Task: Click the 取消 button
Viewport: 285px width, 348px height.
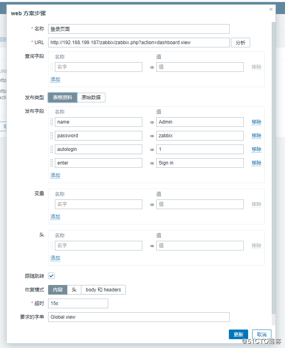Action: point(262,335)
